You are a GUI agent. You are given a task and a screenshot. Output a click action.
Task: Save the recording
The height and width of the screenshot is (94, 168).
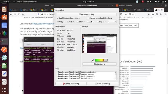pyautogui.click(x=103, y=84)
